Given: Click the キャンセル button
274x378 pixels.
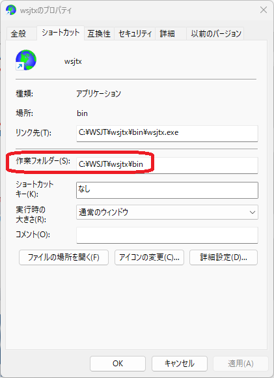Looking at the screenshot, I should click(x=180, y=364).
